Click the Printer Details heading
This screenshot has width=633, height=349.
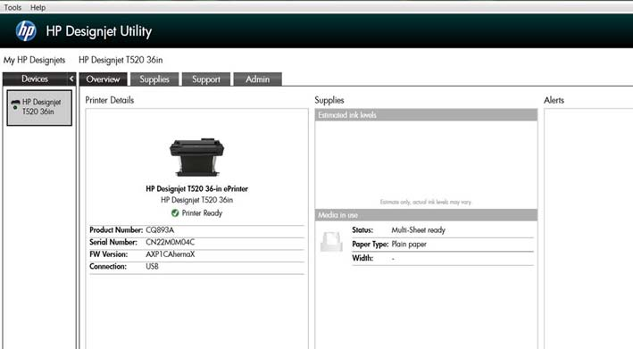(x=110, y=100)
